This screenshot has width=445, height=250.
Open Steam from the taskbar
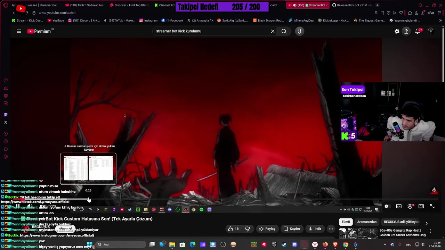point(284,244)
